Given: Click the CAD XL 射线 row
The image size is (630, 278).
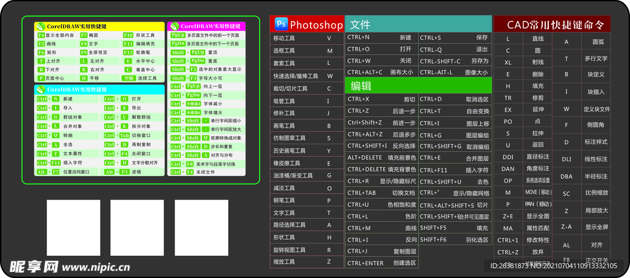Looking at the screenshot, I should tap(523, 63).
